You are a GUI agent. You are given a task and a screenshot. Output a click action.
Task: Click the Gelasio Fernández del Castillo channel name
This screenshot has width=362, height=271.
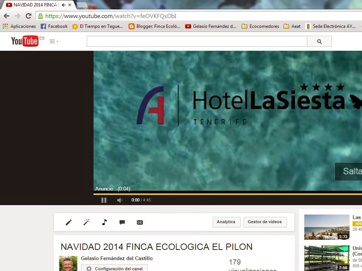pos(117,258)
